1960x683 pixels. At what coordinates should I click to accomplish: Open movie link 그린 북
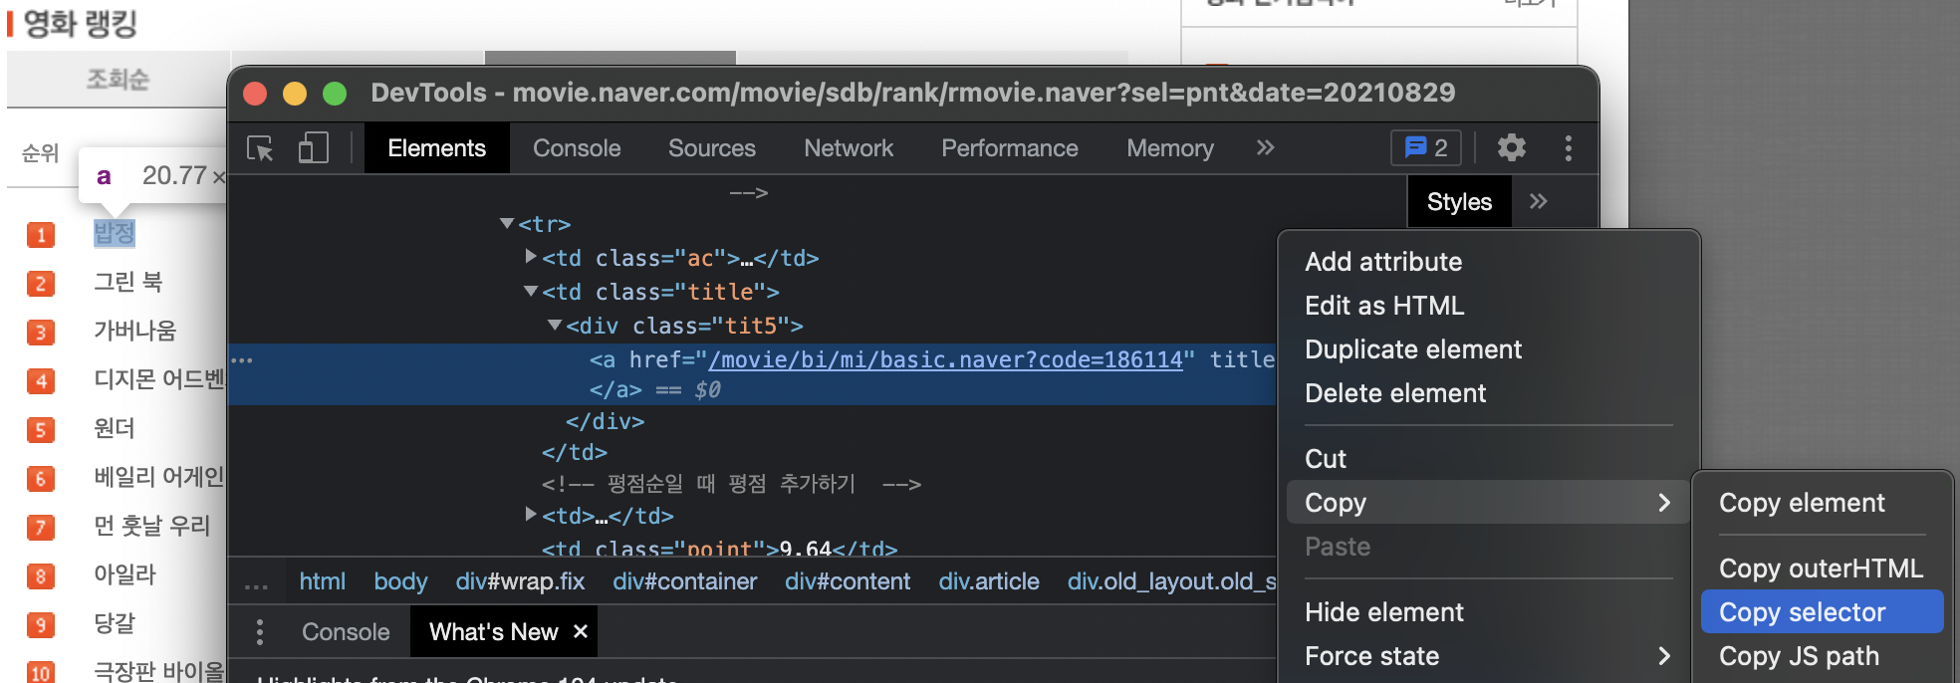click(x=127, y=282)
